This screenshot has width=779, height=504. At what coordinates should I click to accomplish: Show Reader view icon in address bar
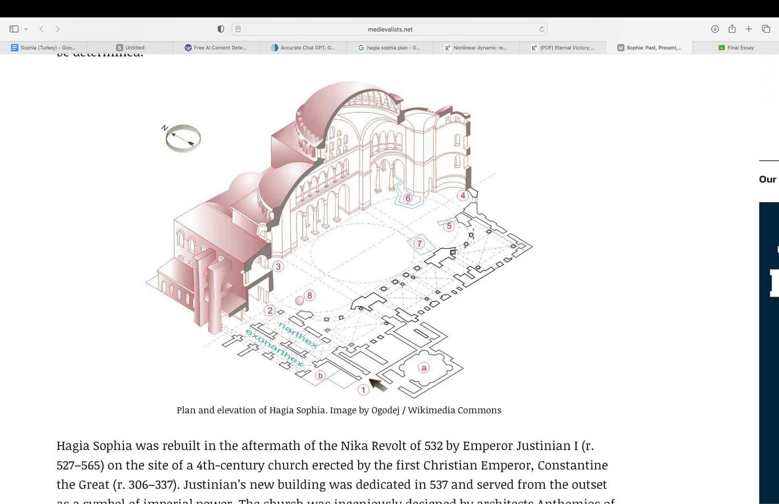point(238,29)
